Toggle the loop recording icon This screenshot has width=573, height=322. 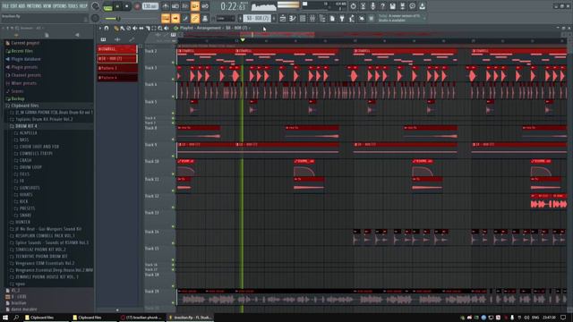tap(205, 6)
